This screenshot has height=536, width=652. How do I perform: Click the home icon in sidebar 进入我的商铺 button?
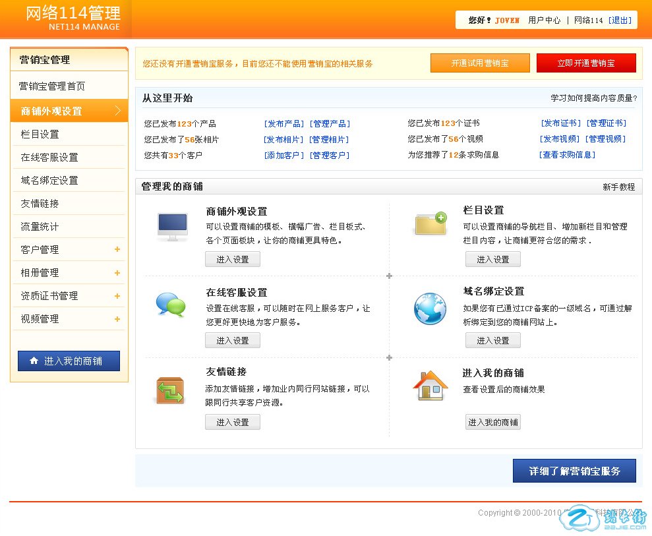(34, 361)
